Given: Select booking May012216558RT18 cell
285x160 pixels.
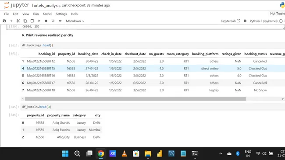Looking at the screenshot, I should click(41, 90).
